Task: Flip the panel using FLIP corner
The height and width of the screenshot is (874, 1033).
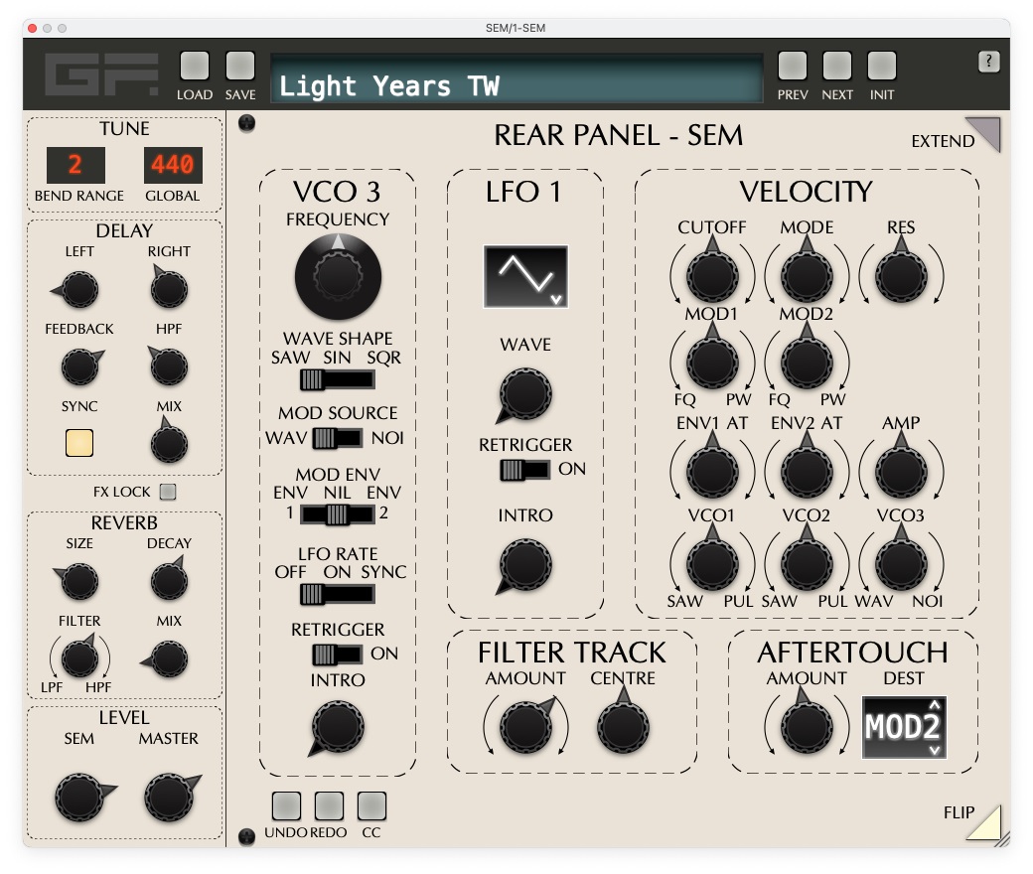Action: coord(982,822)
